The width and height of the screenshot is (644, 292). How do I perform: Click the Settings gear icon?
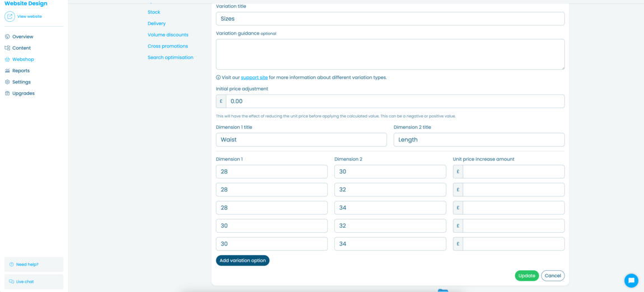pos(7,82)
